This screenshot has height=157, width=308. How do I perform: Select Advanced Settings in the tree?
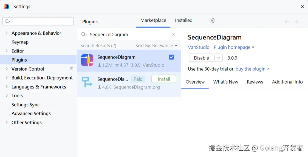[x=31, y=114]
